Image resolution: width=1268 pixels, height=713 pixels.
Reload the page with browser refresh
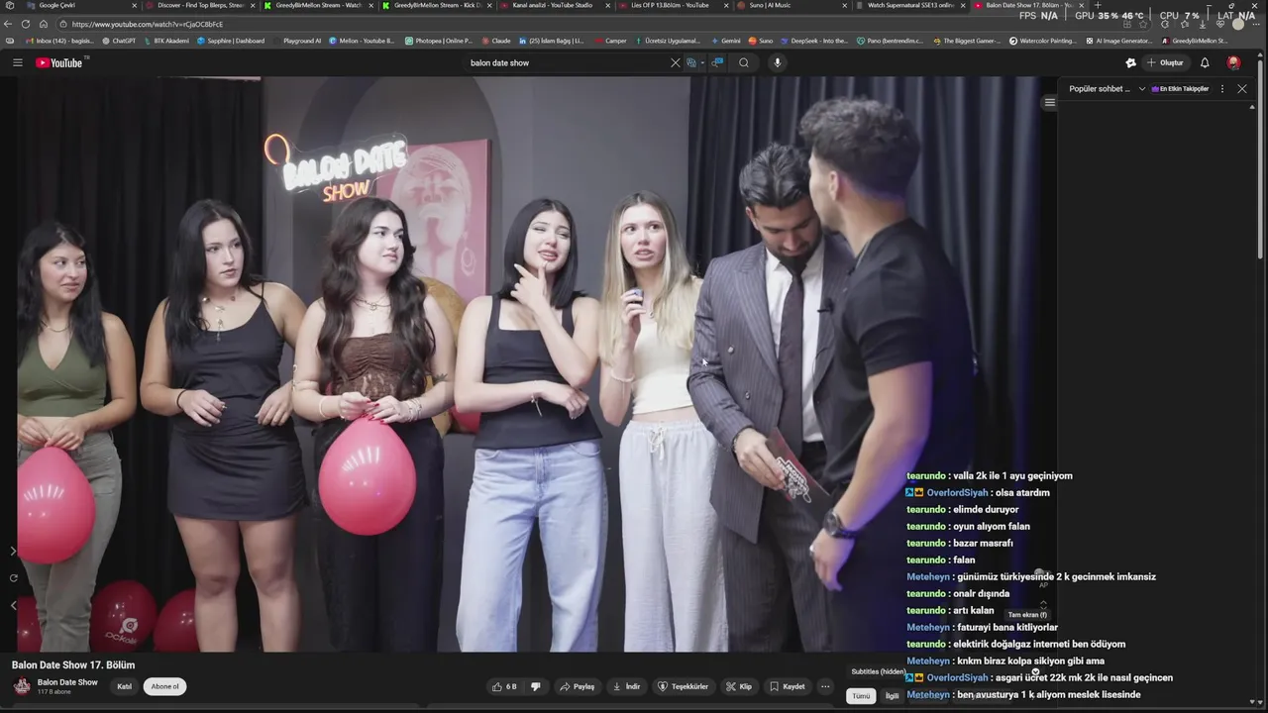[x=26, y=24]
